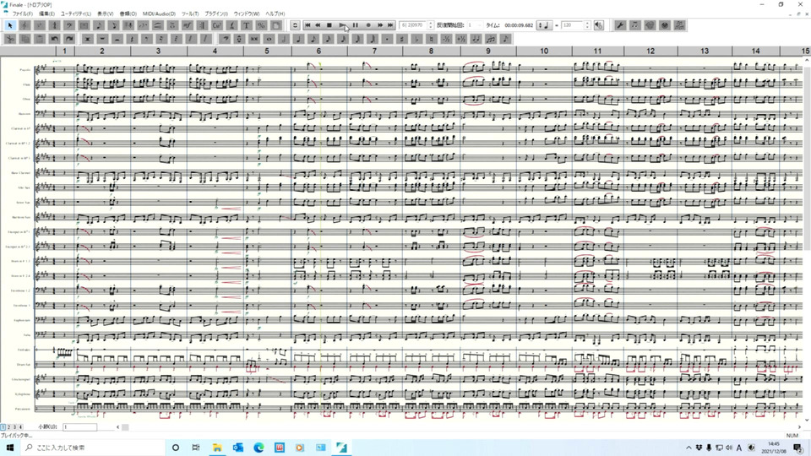
Task: Choose the whole note duration icon
Action: click(x=269, y=39)
